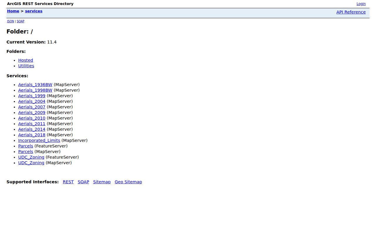The width and height of the screenshot is (376, 235).
Task: Open the Hosted folder
Action: click(26, 60)
